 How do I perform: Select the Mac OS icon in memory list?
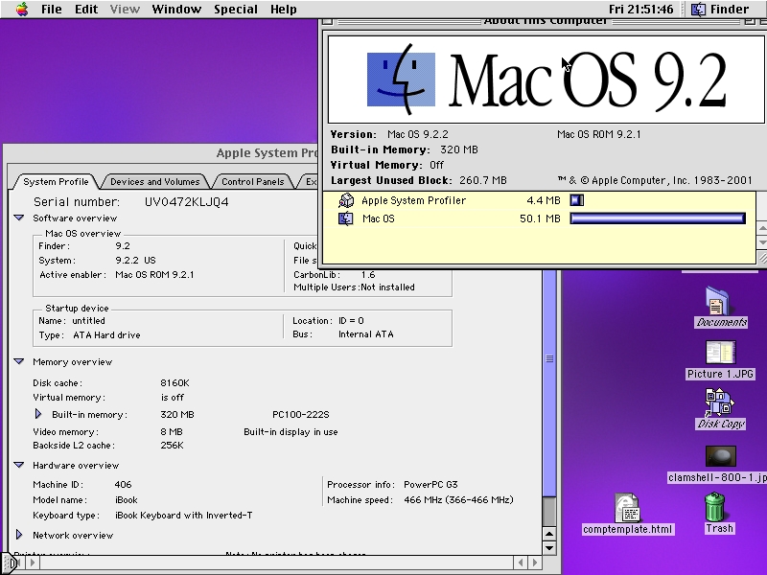[346, 218]
